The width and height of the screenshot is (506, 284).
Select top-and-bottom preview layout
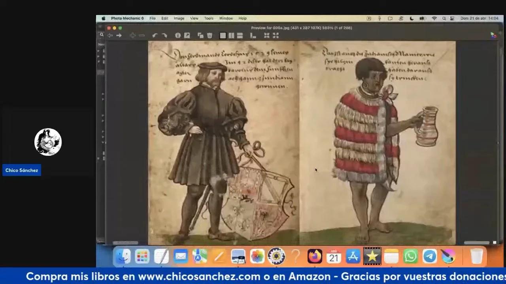[240, 35]
